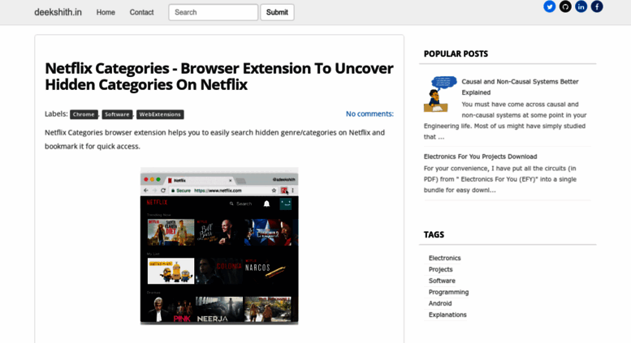The height and width of the screenshot is (343, 631).
Task: Click the Tags heading
Action: point(434,234)
